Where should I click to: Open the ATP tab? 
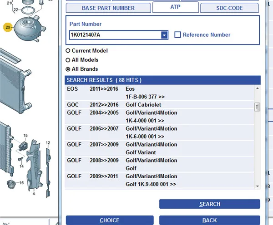pos(176,7)
